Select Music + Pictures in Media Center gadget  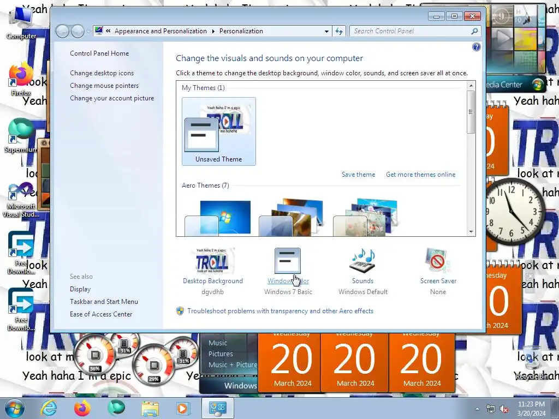click(233, 364)
